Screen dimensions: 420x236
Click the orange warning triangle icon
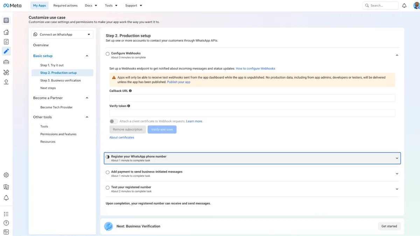point(114,78)
